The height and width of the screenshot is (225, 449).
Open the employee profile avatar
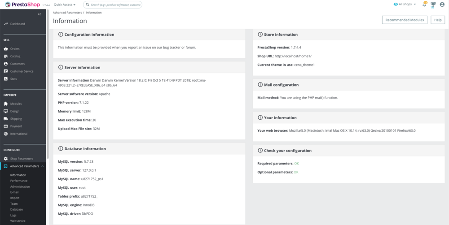(442, 4)
